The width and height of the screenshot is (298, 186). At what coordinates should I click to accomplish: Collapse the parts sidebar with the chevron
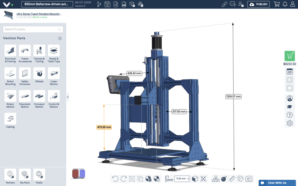[x=68, y=97]
